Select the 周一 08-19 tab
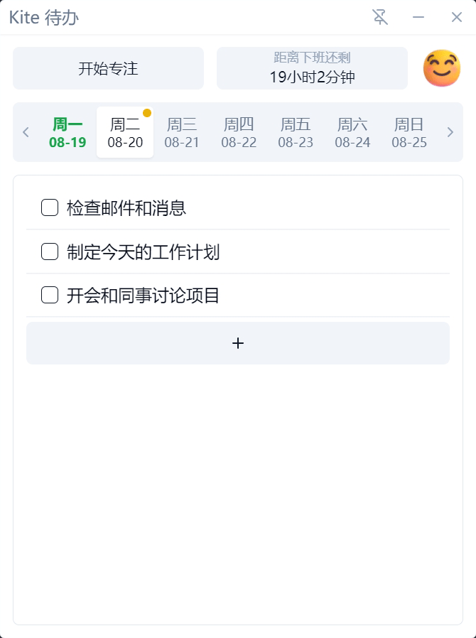 (x=68, y=133)
